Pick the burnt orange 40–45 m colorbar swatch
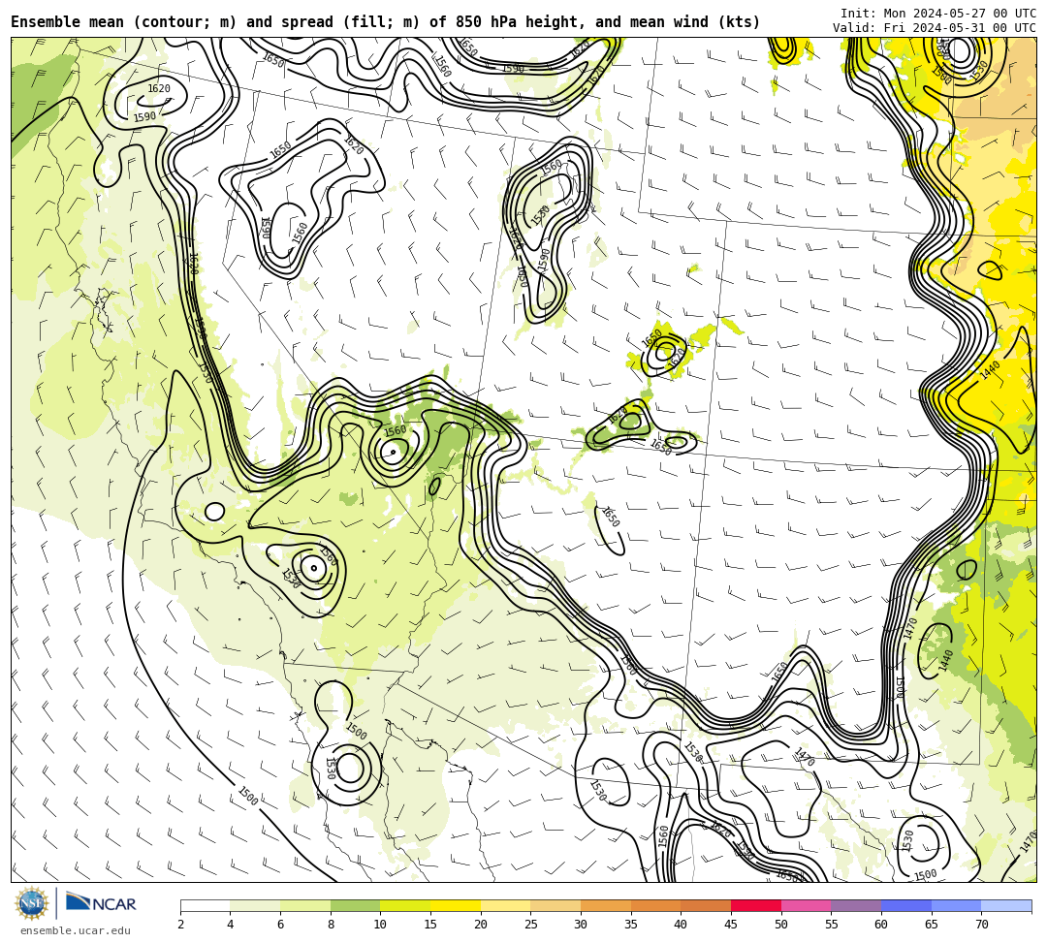The image size is (1047, 943). click(x=706, y=905)
